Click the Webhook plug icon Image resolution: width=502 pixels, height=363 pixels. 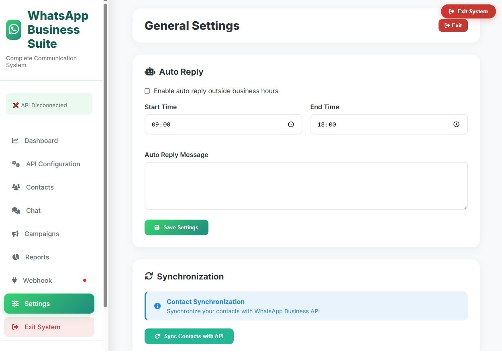pyautogui.click(x=14, y=280)
